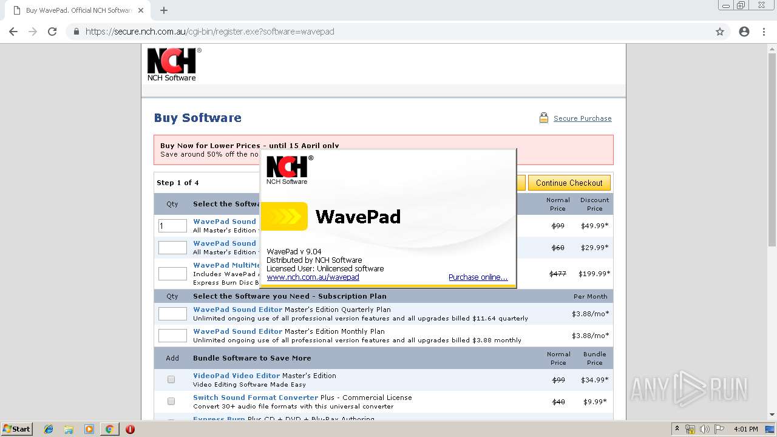Image resolution: width=777 pixels, height=437 pixels.
Task: Open www.nch.com.au/wavepad link in splash
Action: 313,277
